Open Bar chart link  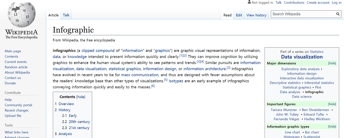312,132
